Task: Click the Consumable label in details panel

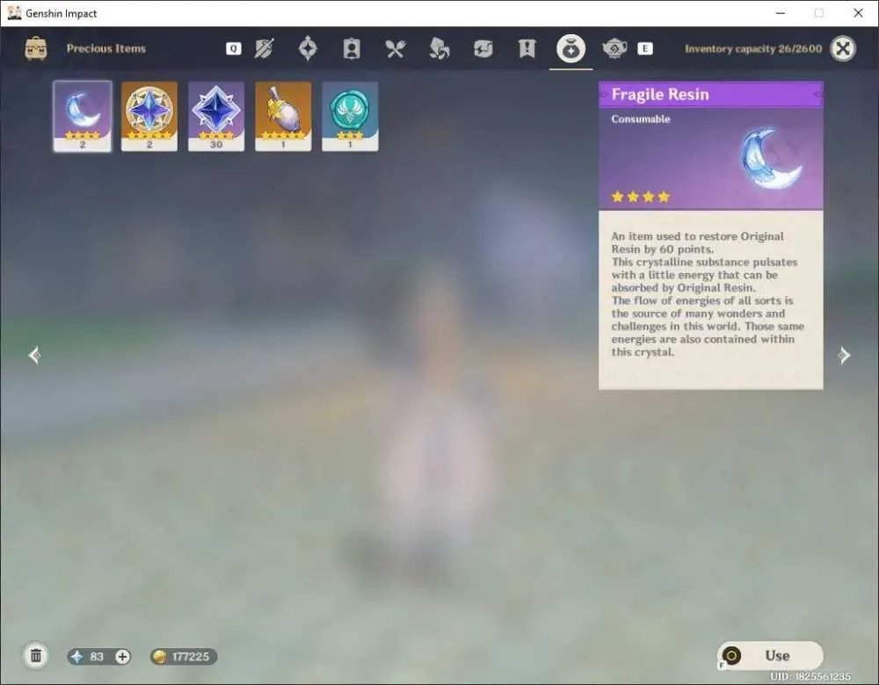Action: click(x=641, y=119)
